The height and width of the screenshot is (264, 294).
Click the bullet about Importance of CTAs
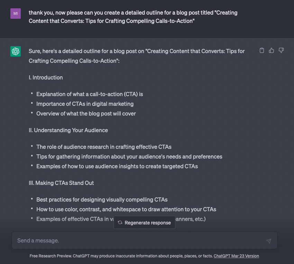click(x=85, y=104)
